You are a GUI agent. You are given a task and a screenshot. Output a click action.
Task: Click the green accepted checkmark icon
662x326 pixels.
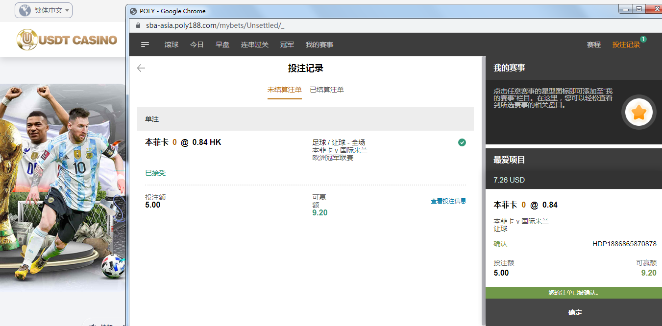point(462,142)
